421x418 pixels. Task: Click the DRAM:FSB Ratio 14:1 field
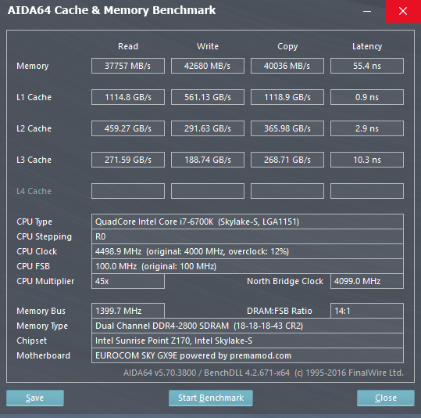(x=367, y=311)
